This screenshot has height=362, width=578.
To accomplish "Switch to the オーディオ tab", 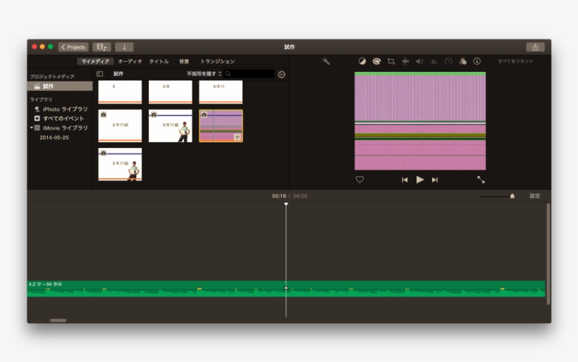I will click(x=130, y=61).
